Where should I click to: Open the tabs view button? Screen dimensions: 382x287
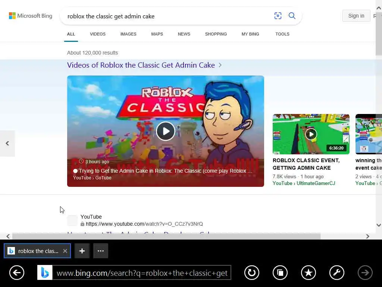(x=280, y=272)
